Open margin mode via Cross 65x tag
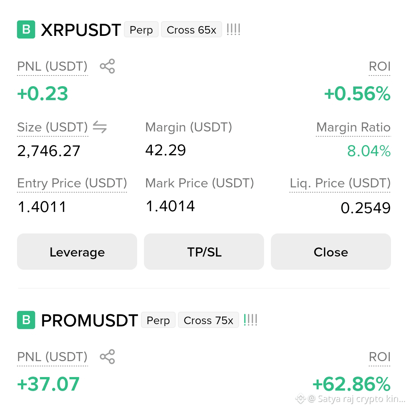The image size is (408, 408). [192, 29]
